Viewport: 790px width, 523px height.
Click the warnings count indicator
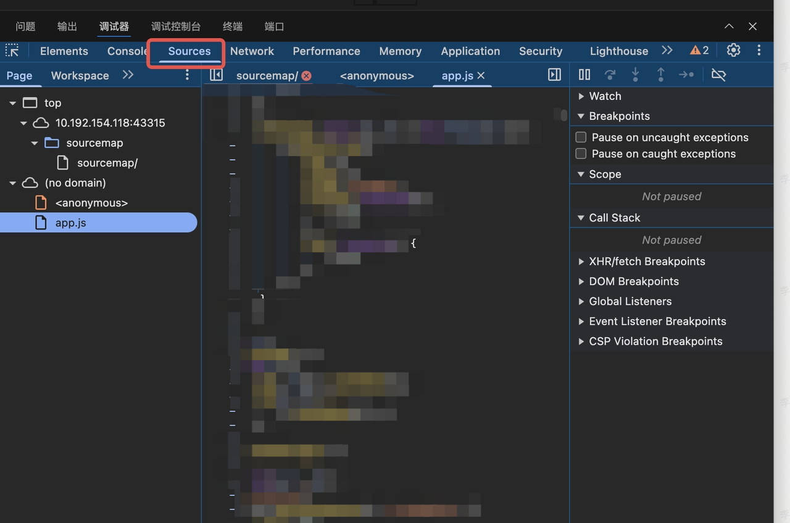click(699, 51)
